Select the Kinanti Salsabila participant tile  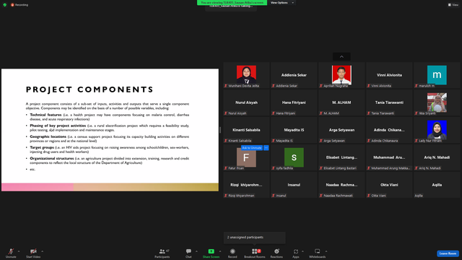click(246, 130)
